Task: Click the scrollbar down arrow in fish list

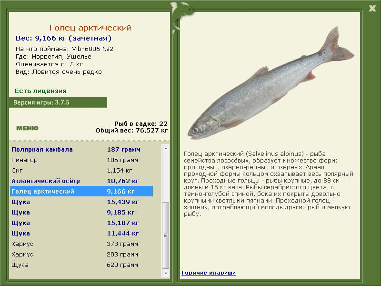Action: pos(165,273)
